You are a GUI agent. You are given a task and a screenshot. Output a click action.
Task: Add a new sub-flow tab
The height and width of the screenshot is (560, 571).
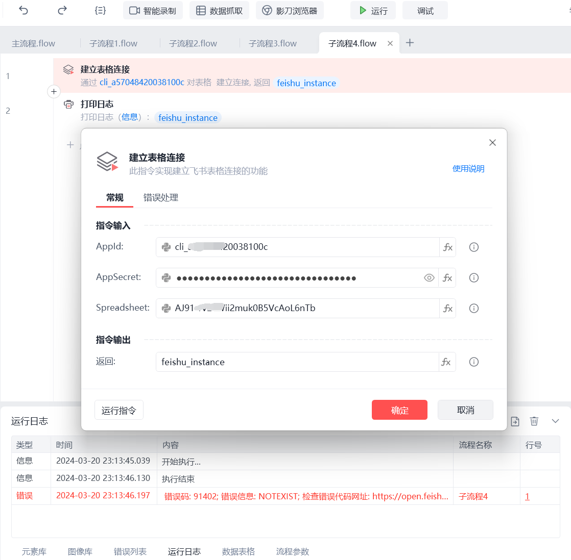[x=410, y=43]
